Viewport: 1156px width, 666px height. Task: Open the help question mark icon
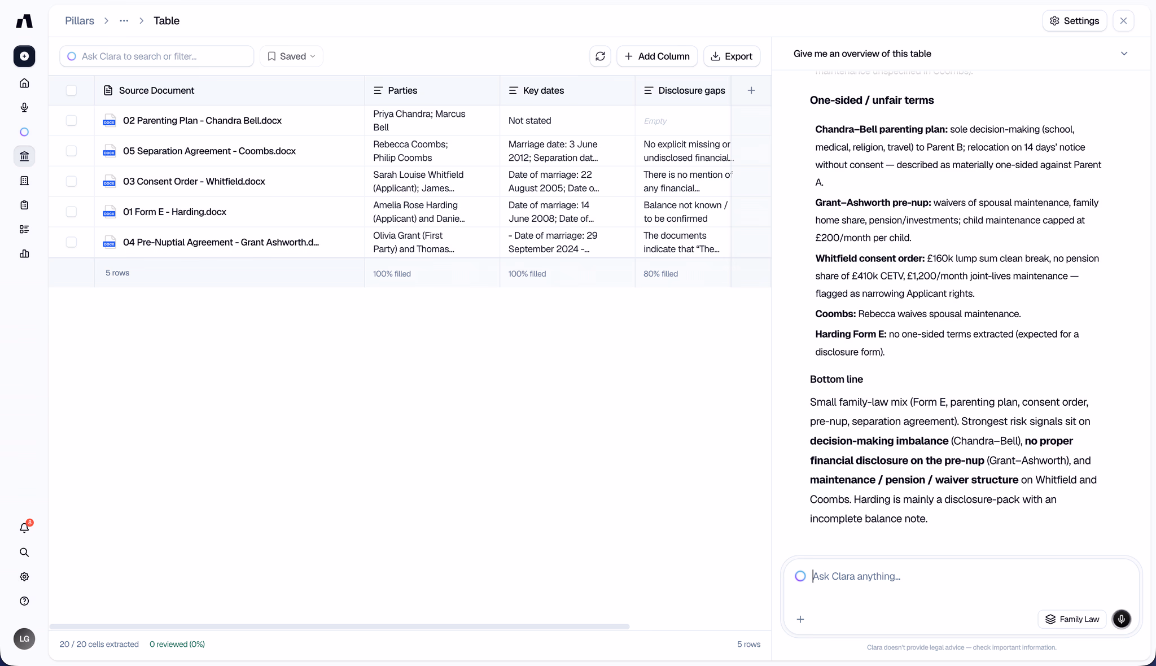point(24,601)
